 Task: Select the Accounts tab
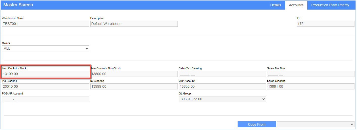pyautogui.click(x=296, y=5)
